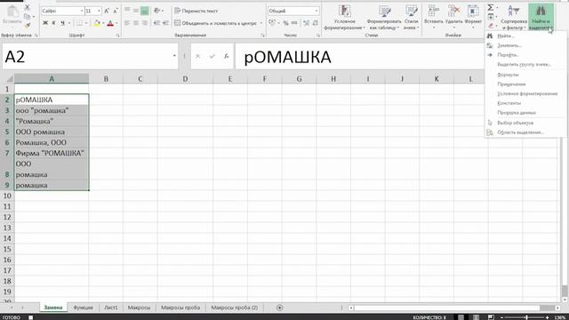Image resolution: width=569 pixels, height=320 pixels.
Task: Choose Перейти... from the dropdown menu
Action: (x=525, y=55)
